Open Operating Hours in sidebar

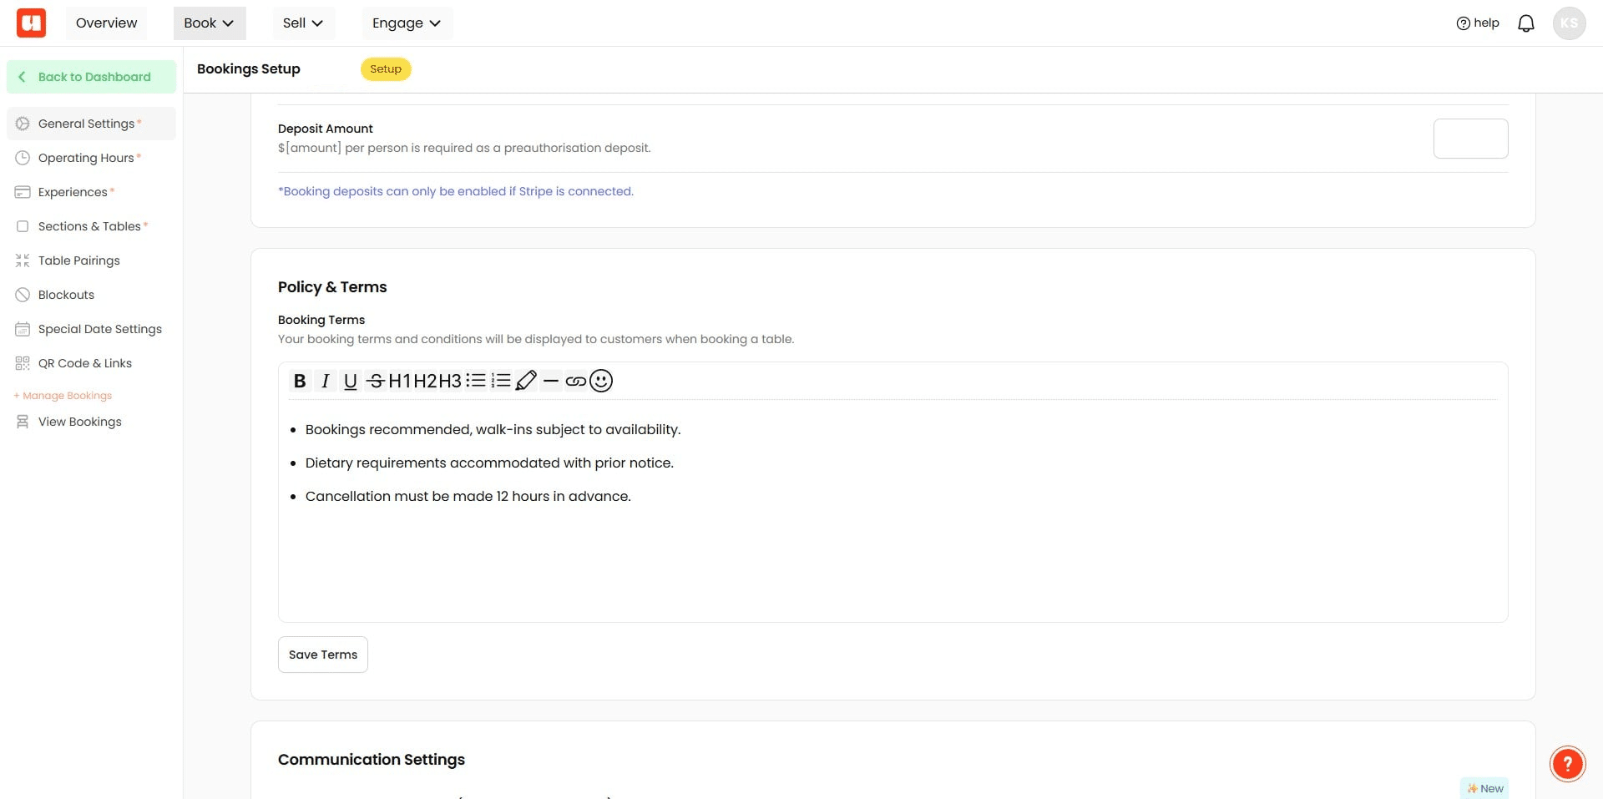[91, 158]
